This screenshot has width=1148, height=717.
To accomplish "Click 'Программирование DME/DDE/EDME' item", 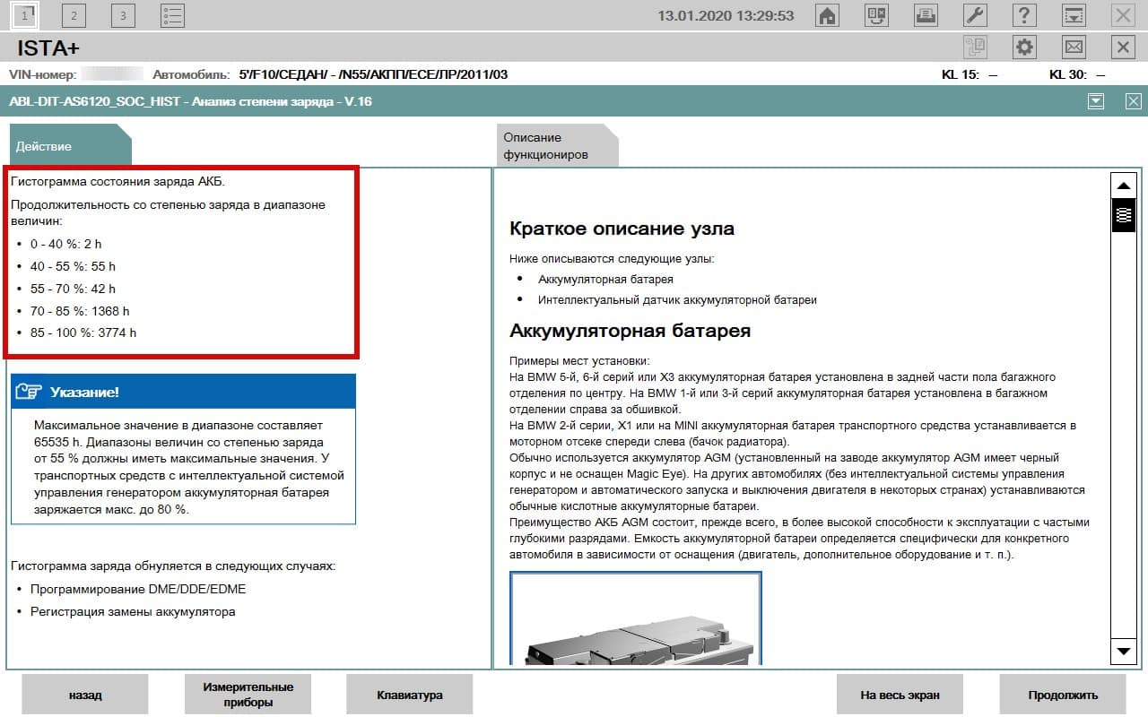I will [x=138, y=589].
